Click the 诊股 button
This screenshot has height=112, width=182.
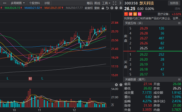47,3
